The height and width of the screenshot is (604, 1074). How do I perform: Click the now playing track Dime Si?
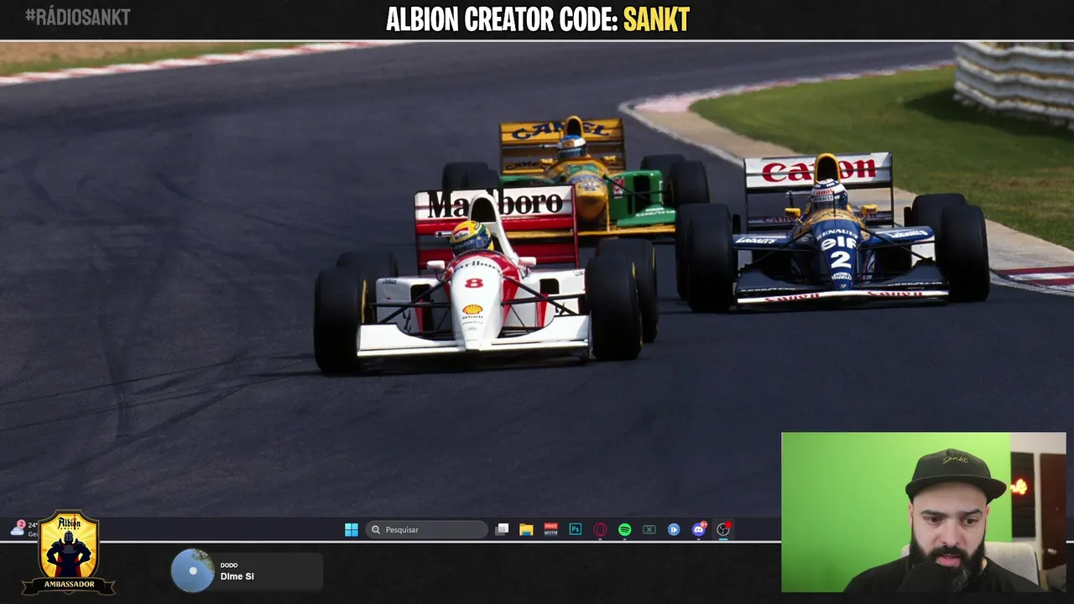tap(237, 576)
